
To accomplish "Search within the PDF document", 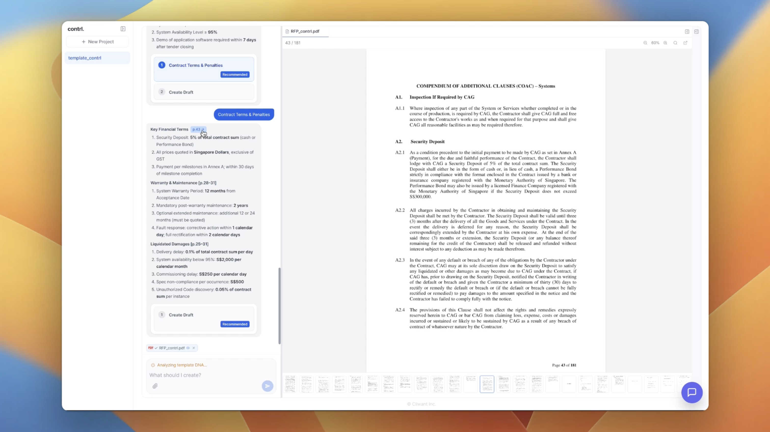I will pyautogui.click(x=675, y=43).
